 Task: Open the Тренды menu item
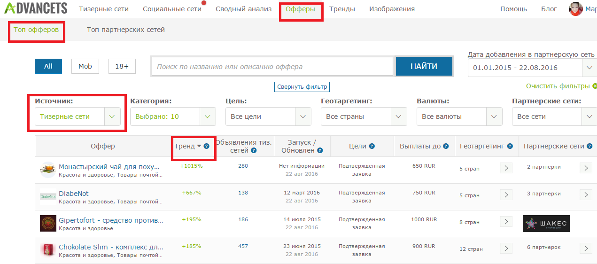(342, 9)
